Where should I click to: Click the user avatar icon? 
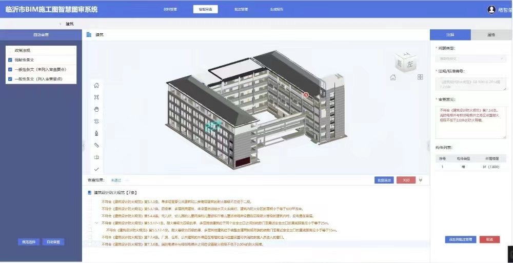(x=492, y=10)
